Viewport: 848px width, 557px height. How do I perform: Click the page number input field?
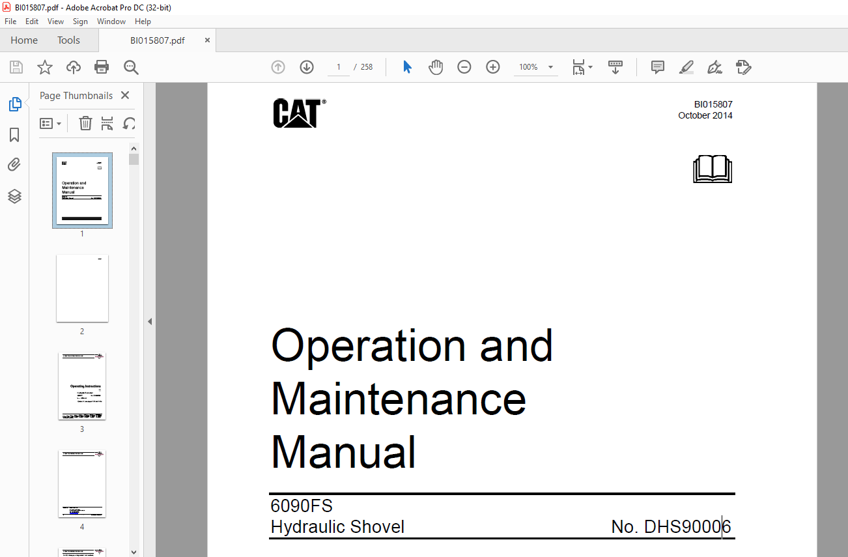coord(339,67)
